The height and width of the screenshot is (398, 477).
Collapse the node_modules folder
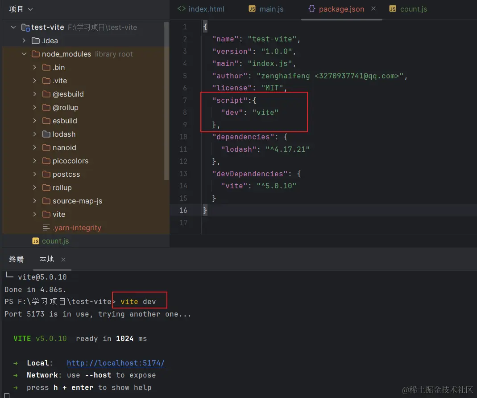(x=24, y=54)
